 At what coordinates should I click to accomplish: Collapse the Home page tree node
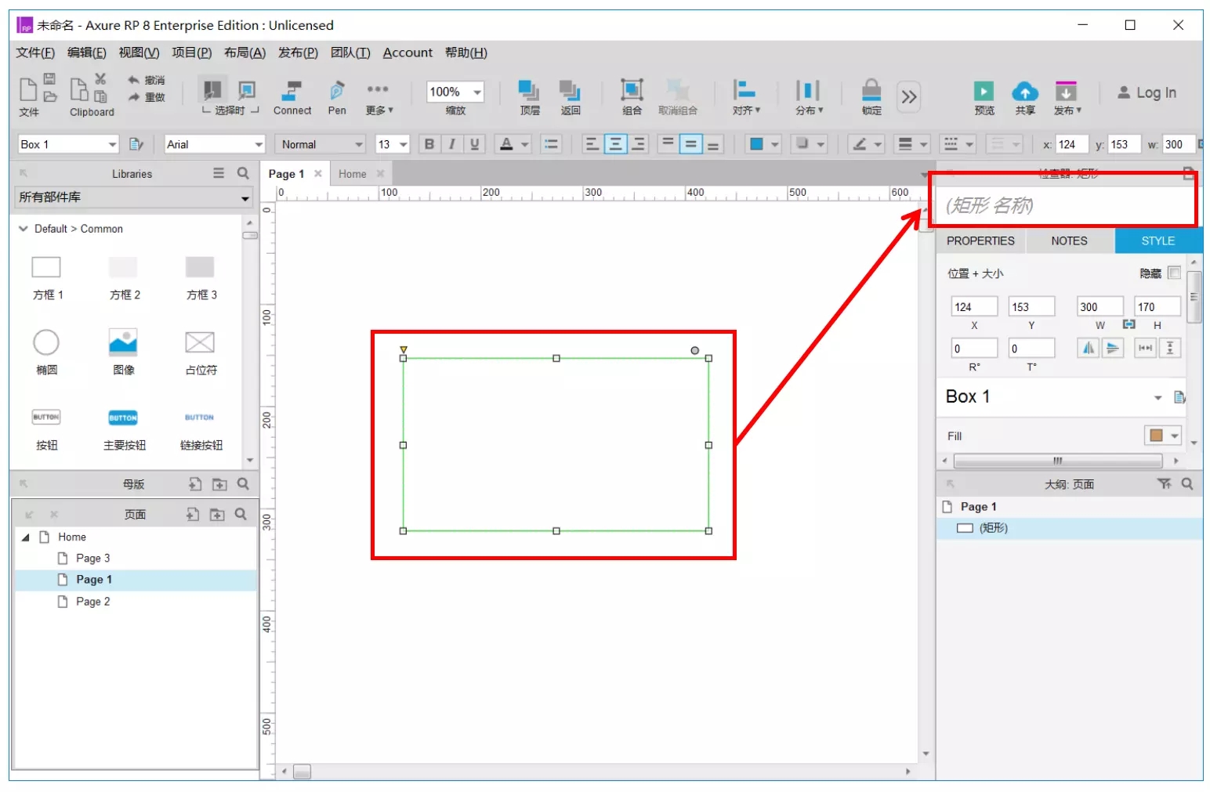coord(25,537)
